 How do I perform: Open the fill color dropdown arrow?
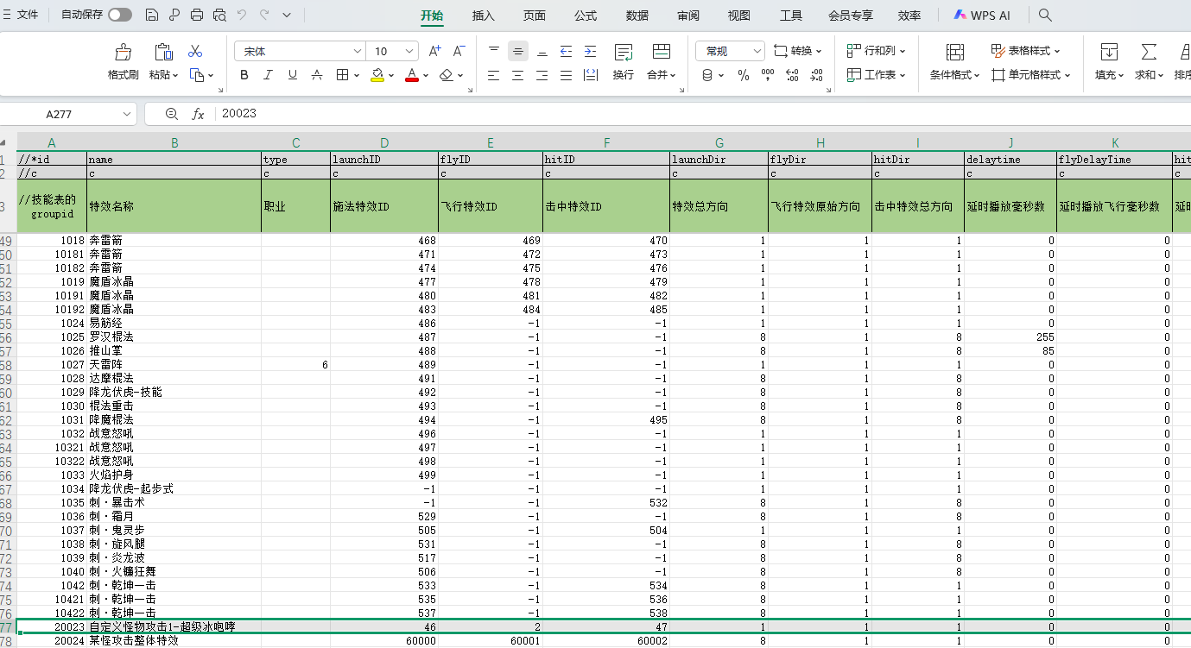click(392, 75)
